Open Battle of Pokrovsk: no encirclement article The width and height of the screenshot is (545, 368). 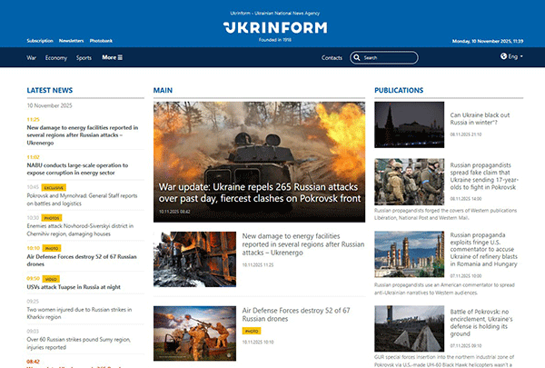coord(480,323)
